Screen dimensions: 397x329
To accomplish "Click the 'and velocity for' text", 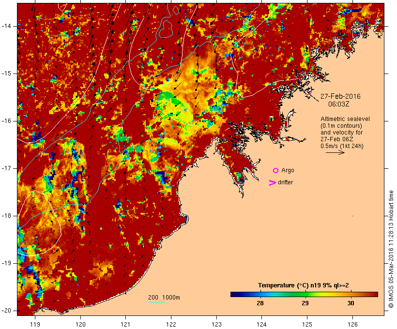I will [341, 133].
